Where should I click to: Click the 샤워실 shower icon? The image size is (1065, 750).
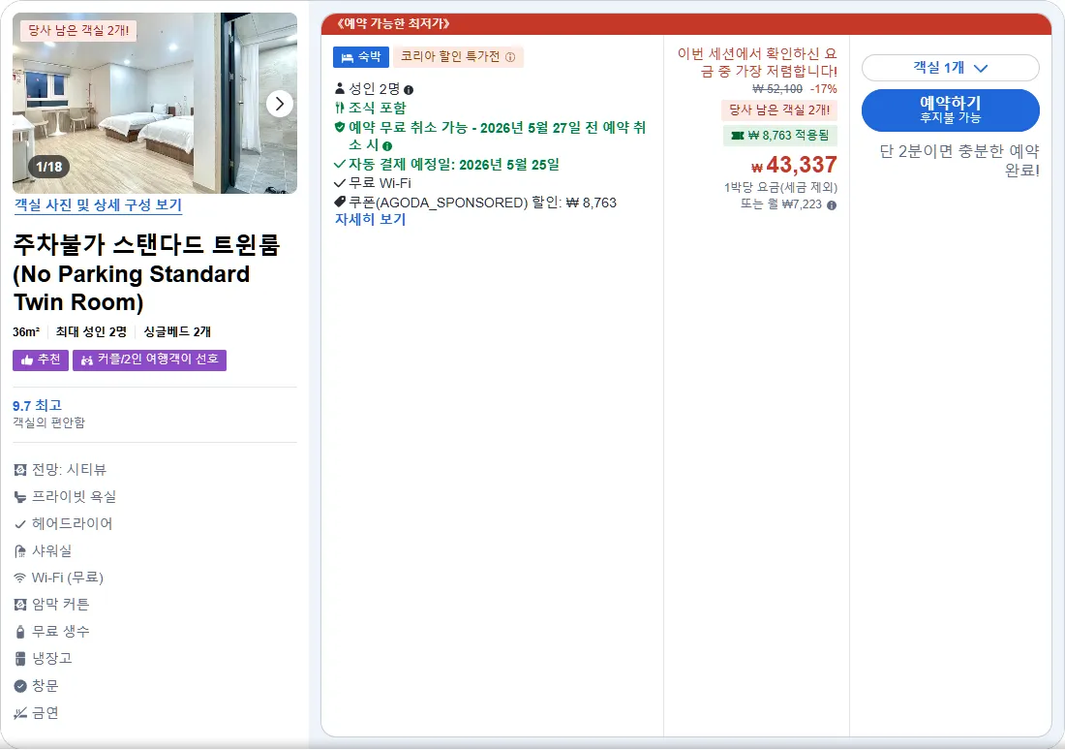20,550
